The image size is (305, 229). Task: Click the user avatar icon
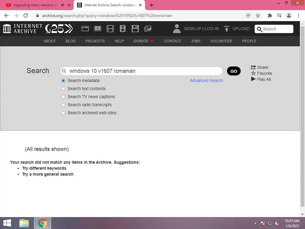[x=177, y=29]
